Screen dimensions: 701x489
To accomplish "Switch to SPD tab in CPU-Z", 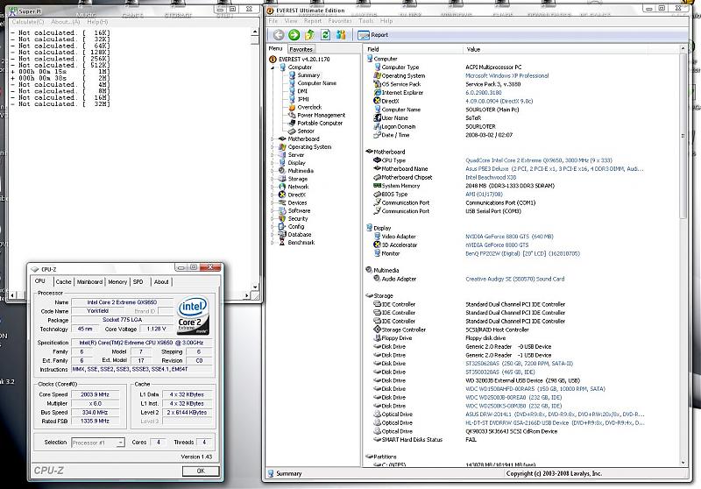I will tap(138, 282).
